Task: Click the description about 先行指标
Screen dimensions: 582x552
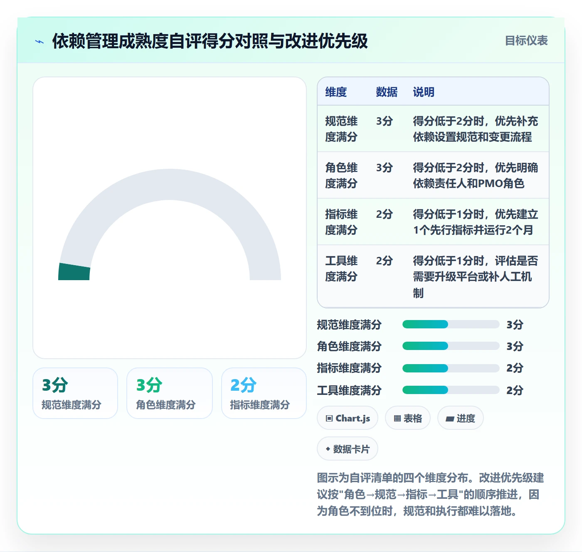Action: coord(475,222)
